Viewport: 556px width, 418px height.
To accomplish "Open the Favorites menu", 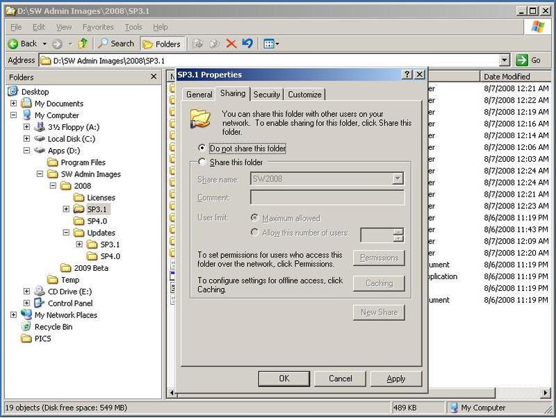I will 98,27.
